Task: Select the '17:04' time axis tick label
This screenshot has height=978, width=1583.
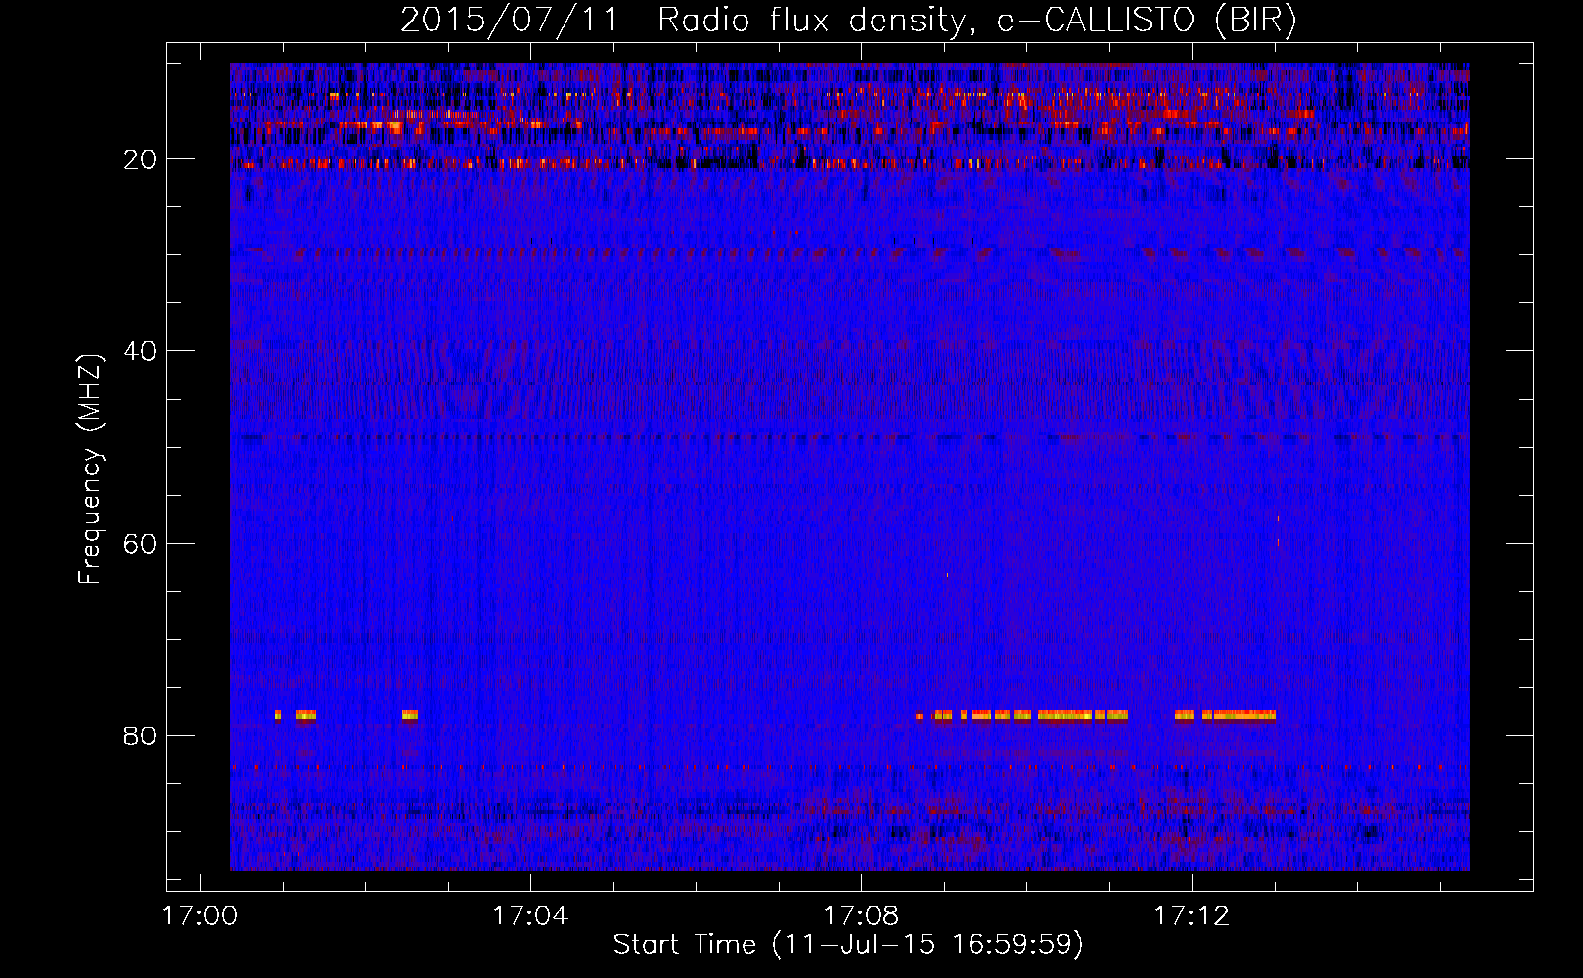Action: tap(530, 916)
